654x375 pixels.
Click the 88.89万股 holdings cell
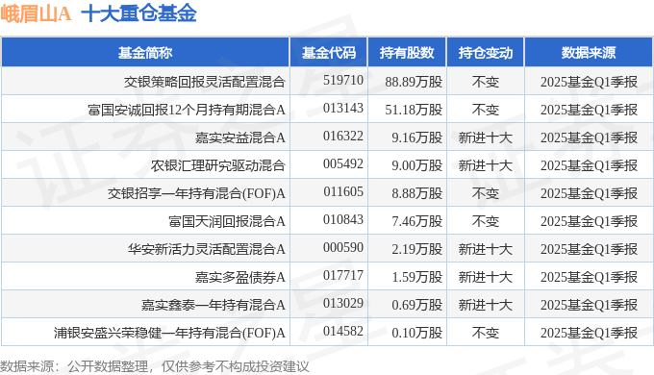[x=414, y=82]
